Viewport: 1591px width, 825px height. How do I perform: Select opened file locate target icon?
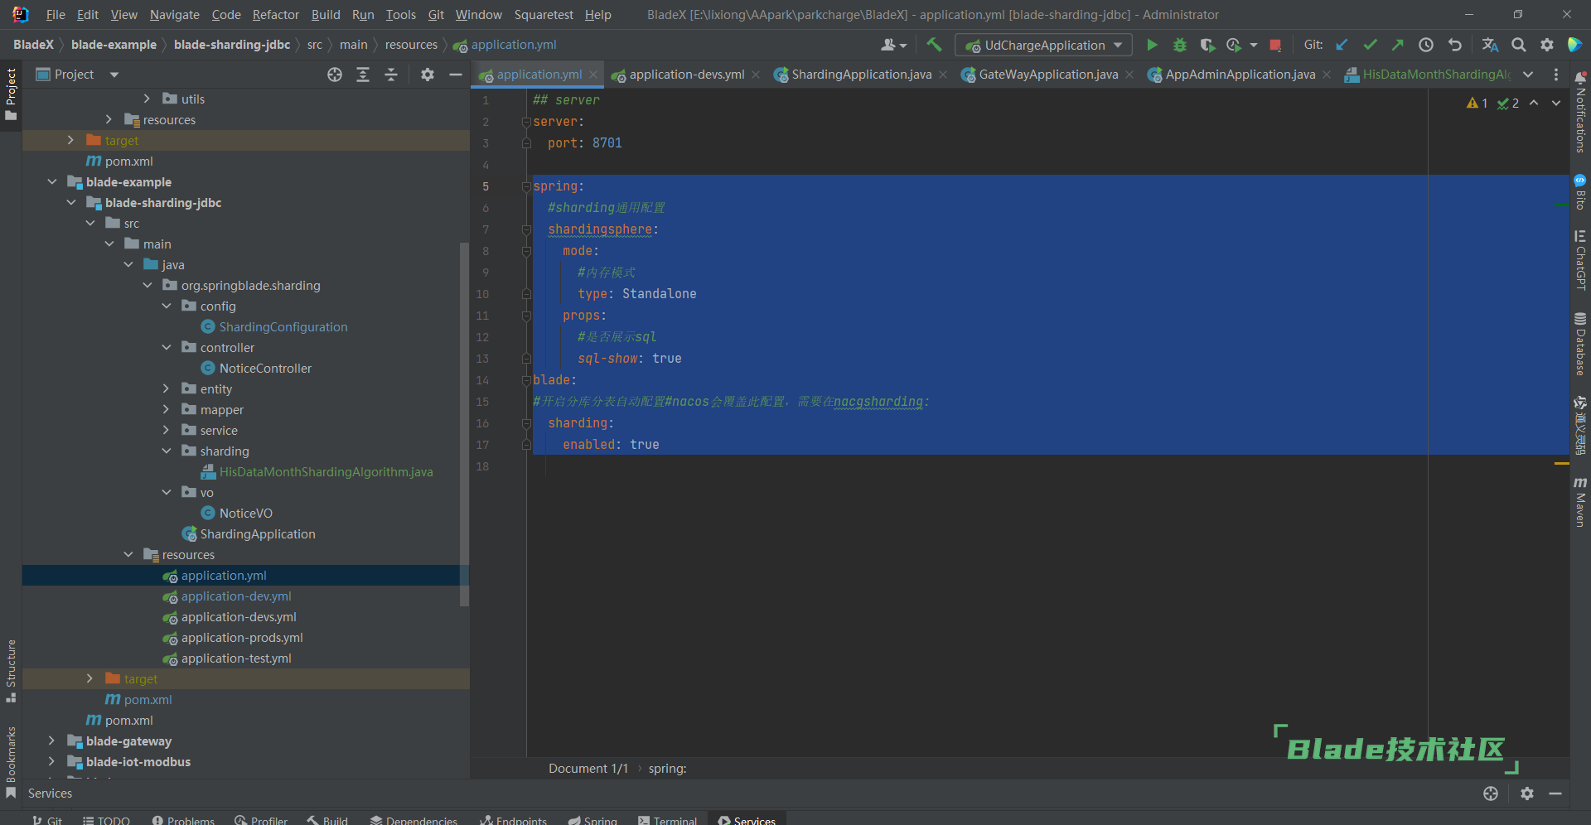point(335,75)
